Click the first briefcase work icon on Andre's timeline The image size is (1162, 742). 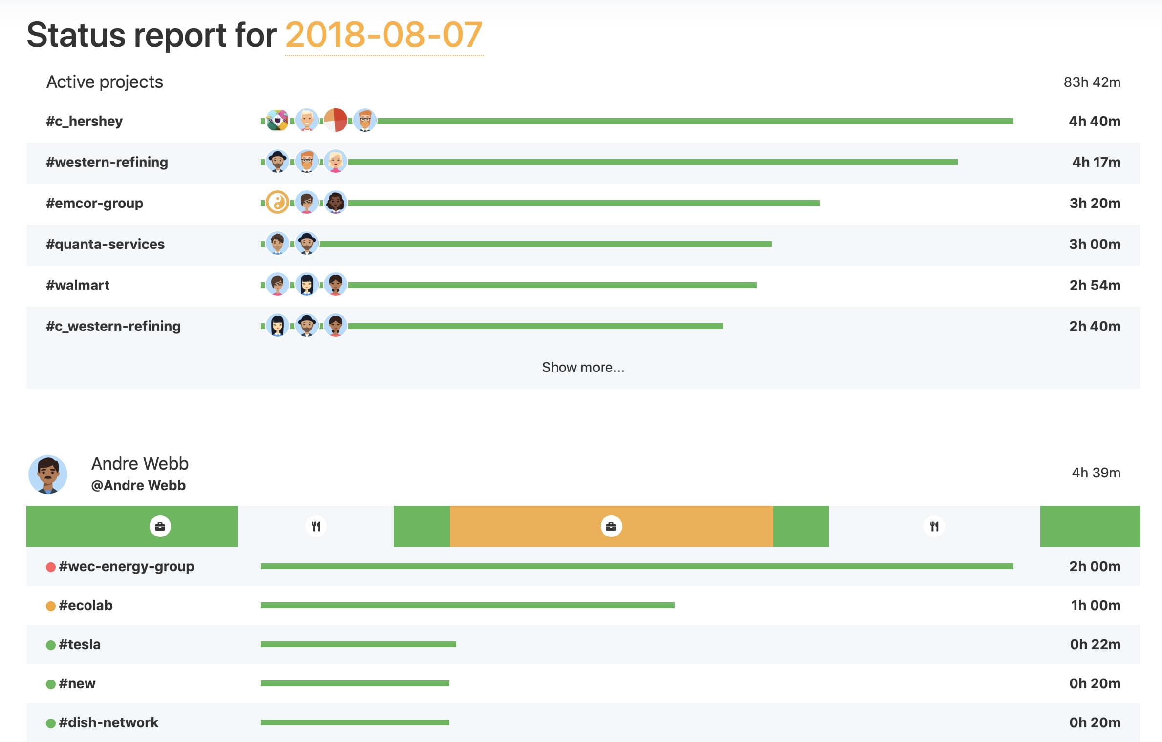(160, 526)
